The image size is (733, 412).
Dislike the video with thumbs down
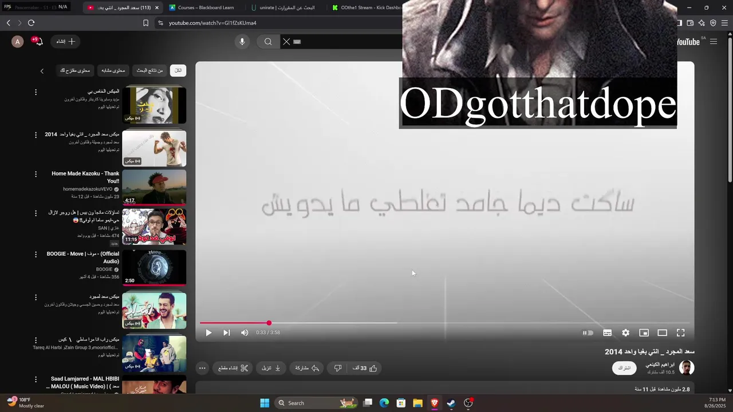click(x=338, y=369)
